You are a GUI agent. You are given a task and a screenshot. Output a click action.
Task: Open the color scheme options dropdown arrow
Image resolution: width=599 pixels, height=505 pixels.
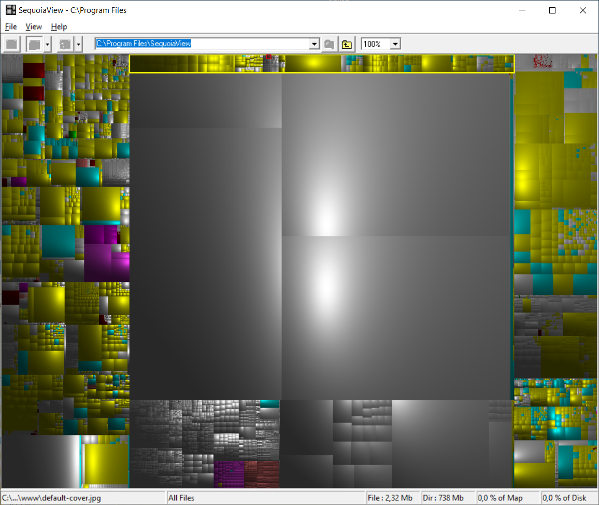[78, 44]
